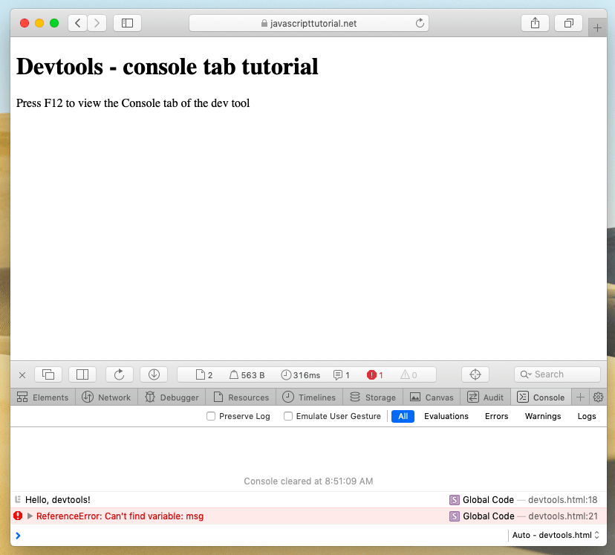Click the red error icon in console row
This screenshot has height=555, width=615.
point(18,516)
